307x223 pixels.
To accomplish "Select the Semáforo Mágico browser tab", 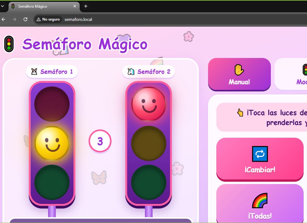I will [44, 6].
